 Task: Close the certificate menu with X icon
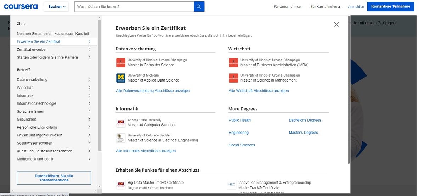coord(336,24)
